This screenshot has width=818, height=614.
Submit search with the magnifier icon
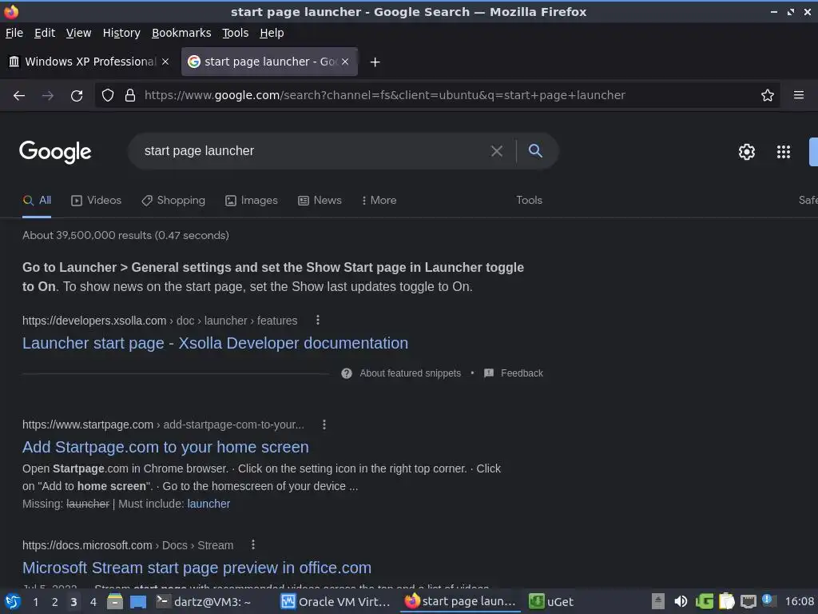(535, 150)
